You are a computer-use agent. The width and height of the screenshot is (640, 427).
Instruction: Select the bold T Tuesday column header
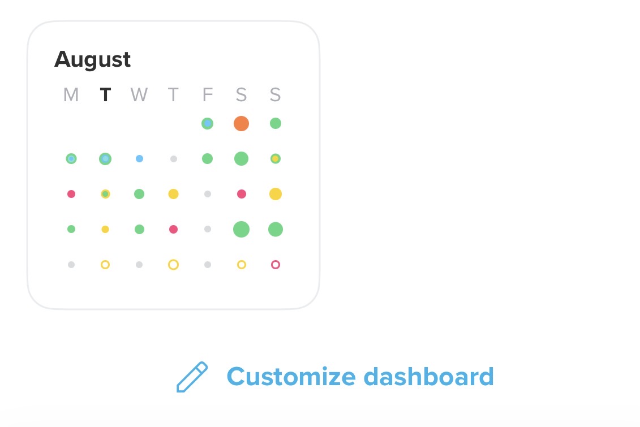(x=105, y=94)
